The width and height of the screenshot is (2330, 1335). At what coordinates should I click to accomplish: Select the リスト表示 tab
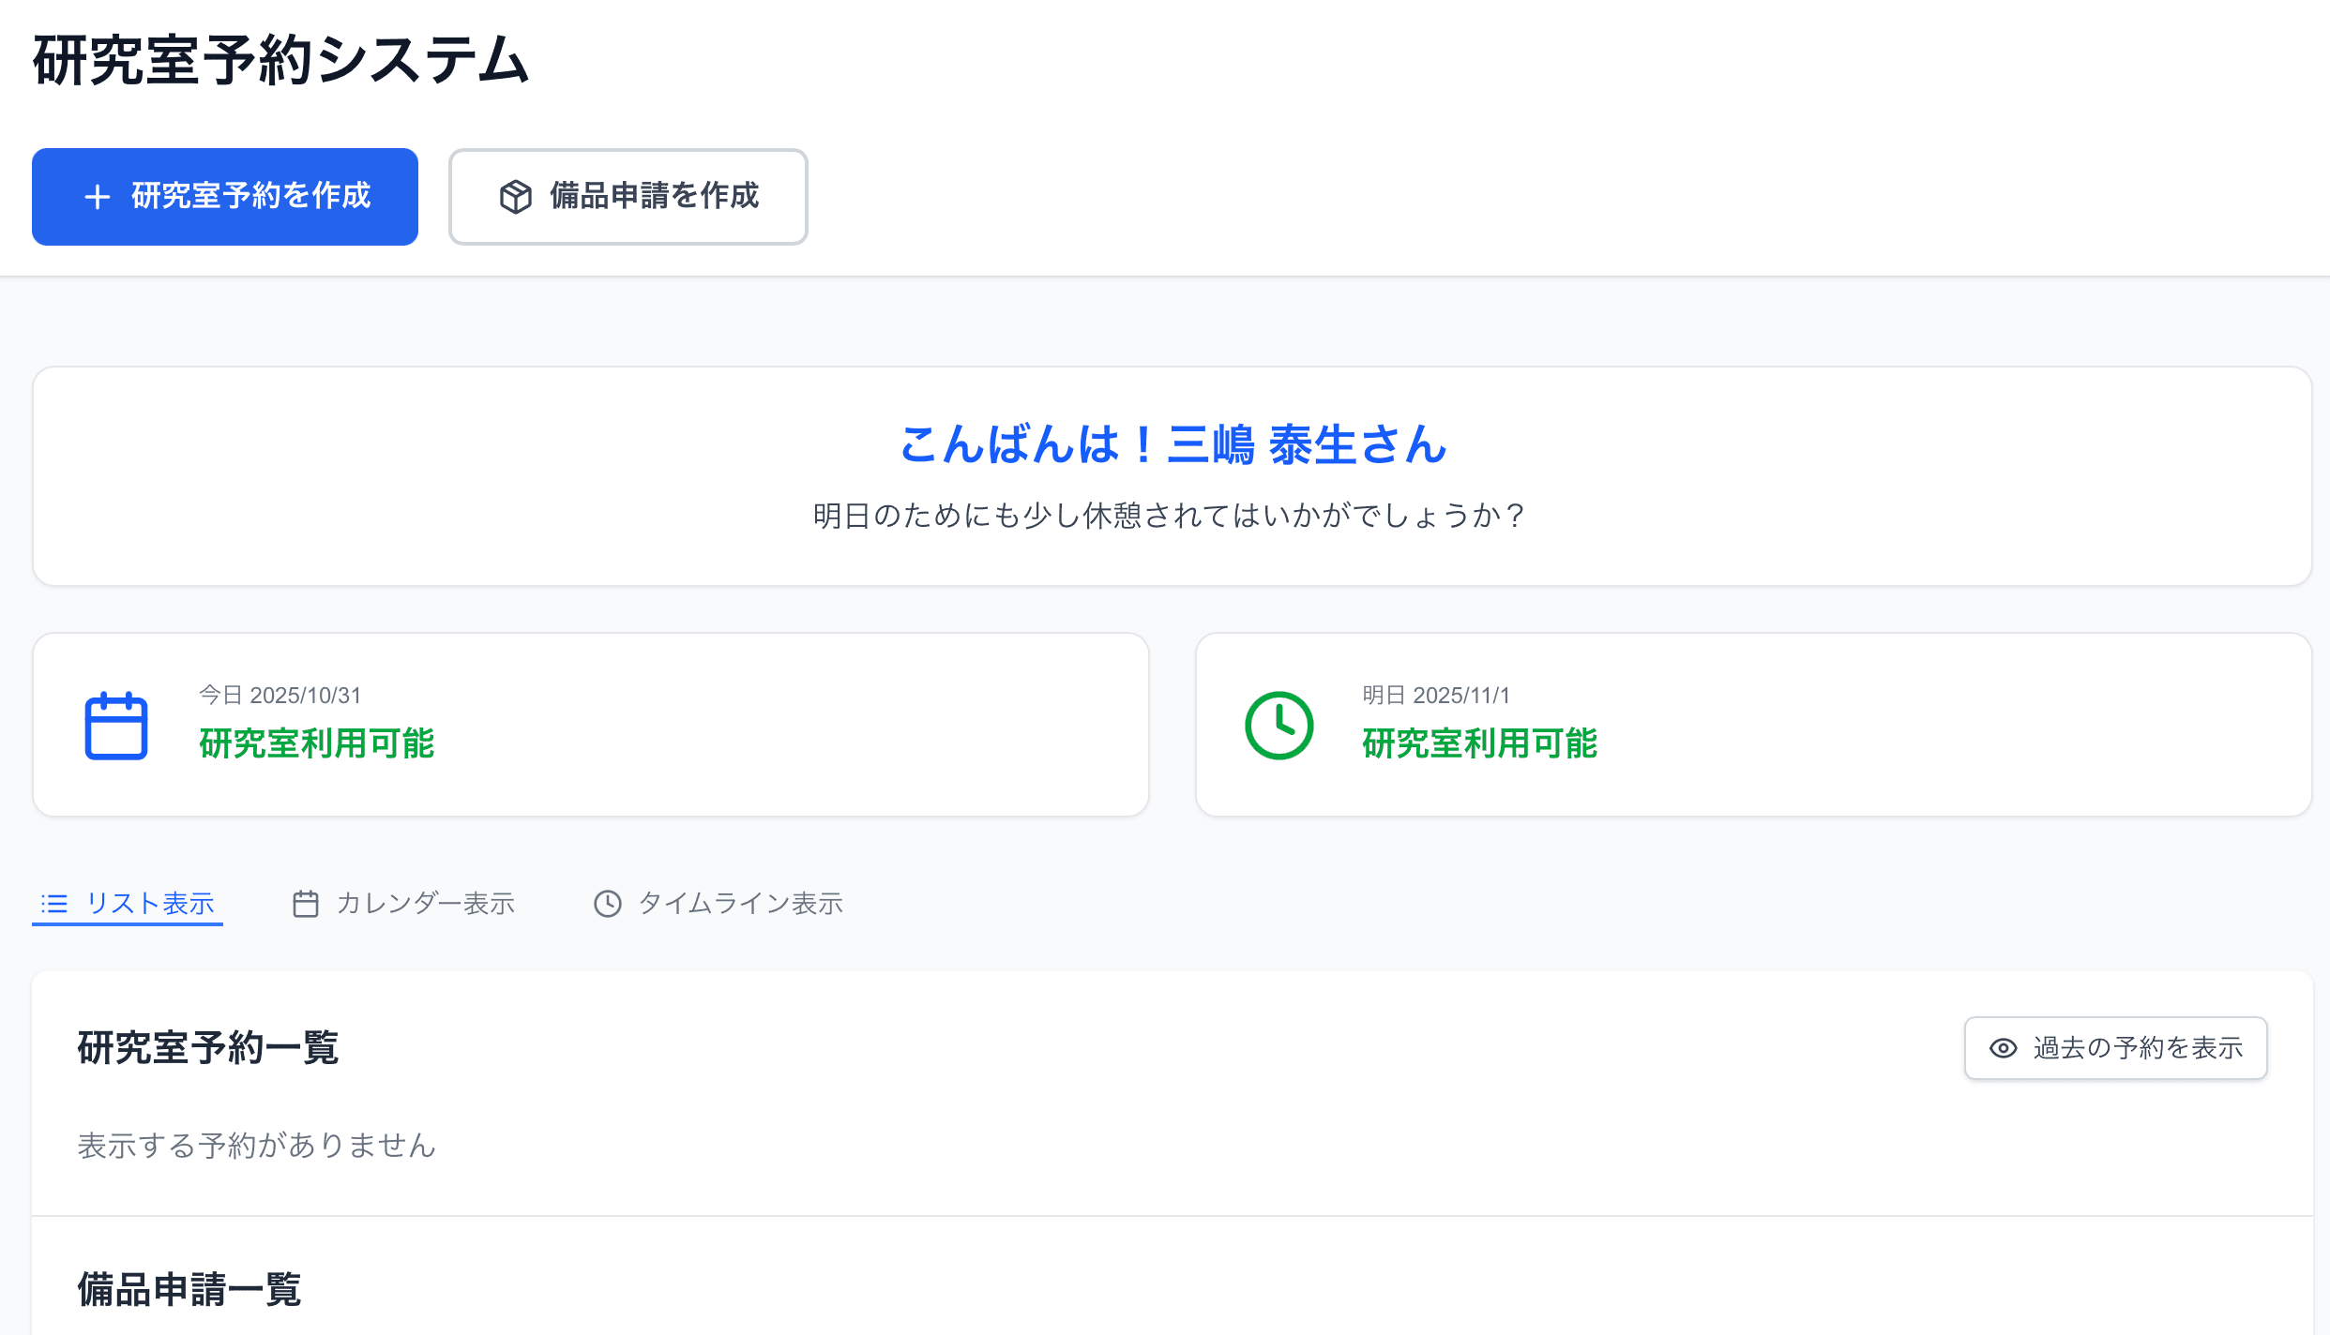pyautogui.click(x=127, y=903)
